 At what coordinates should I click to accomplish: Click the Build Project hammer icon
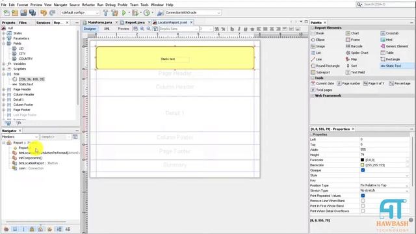pos(105,12)
